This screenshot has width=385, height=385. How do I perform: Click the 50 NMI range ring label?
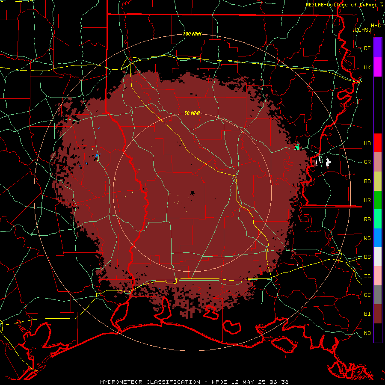pyautogui.click(x=192, y=113)
